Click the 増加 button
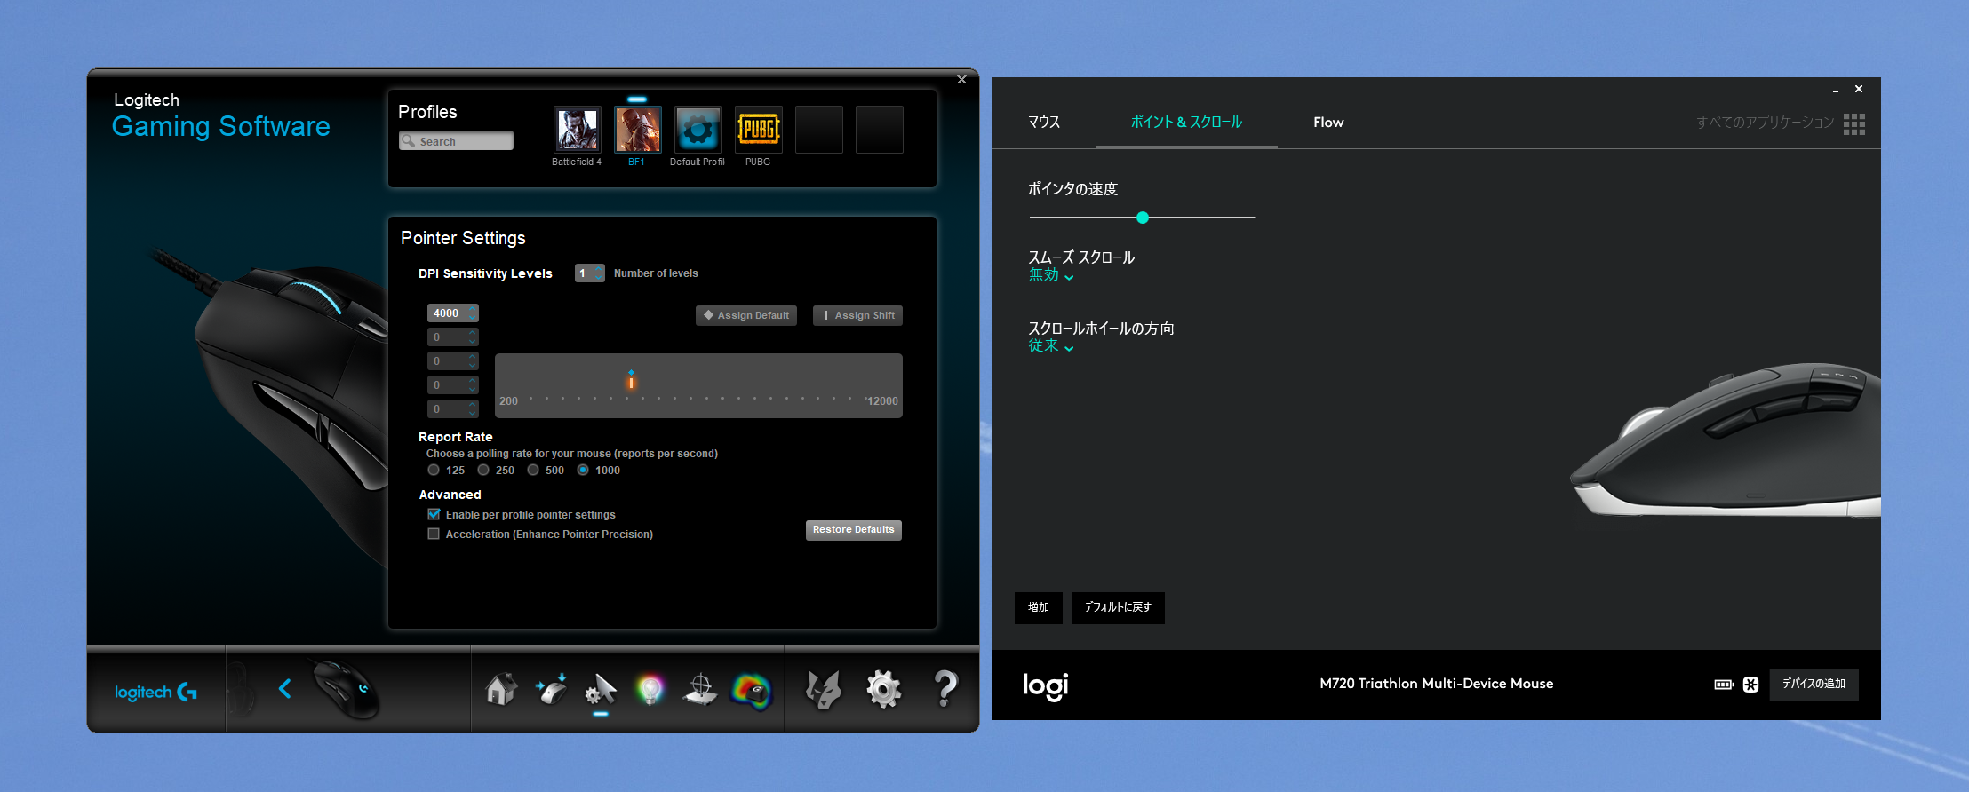Viewport: 1969px width, 792px height. tap(1039, 608)
